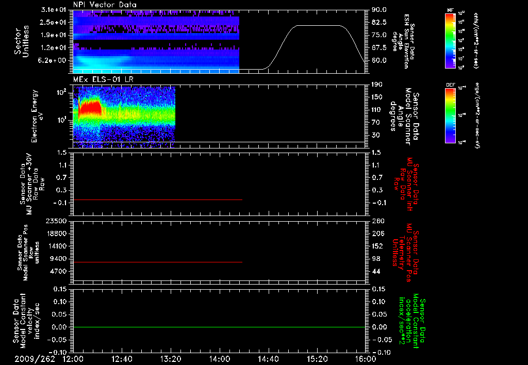Image resolution: width=528 pixels, height=365 pixels.
Task: Click the green zero velocity line
Action: (x=219, y=327)
